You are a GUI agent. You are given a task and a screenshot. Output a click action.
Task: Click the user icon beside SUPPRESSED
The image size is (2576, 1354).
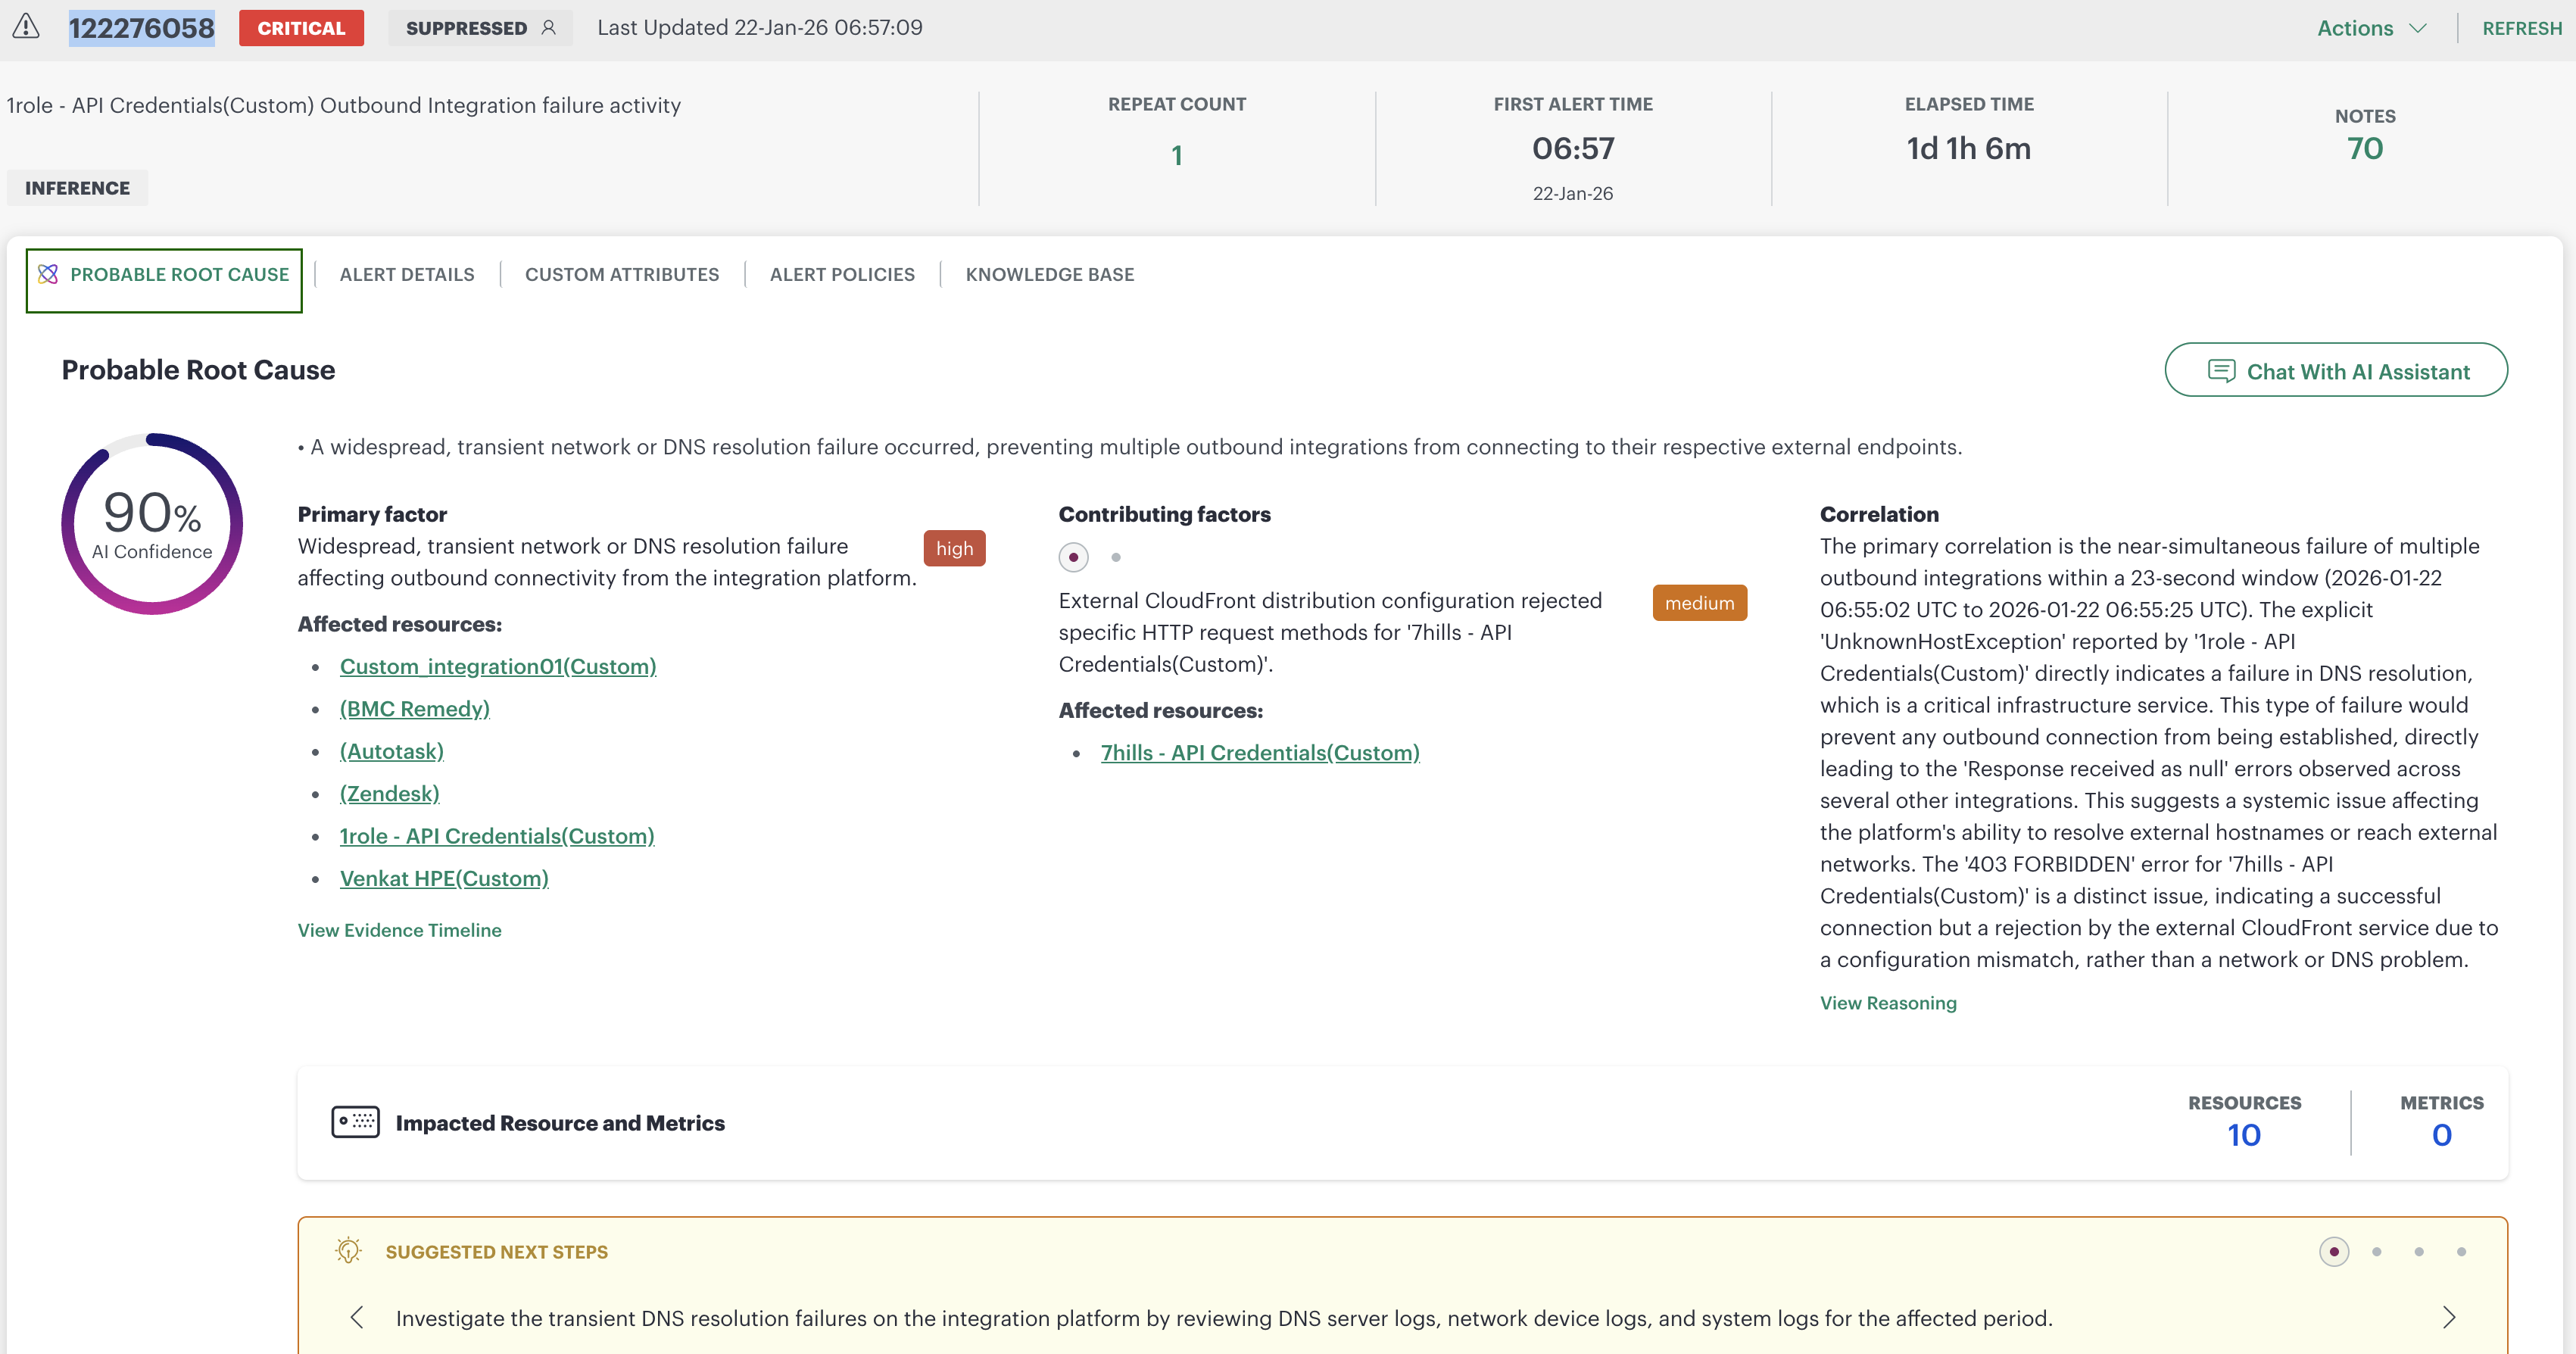(548, 28)
